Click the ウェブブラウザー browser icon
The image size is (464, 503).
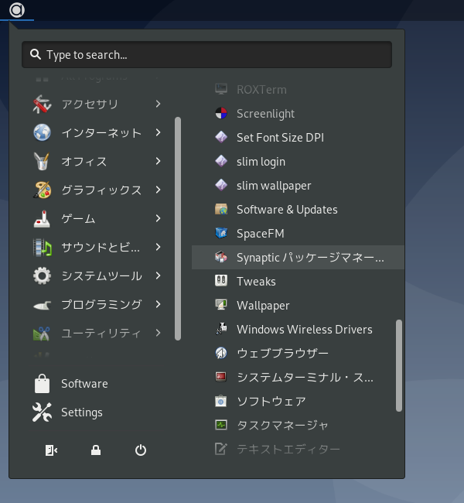(x=221, y=353)
